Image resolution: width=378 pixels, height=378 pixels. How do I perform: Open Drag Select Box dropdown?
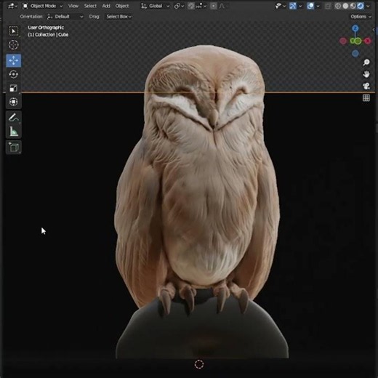tap(118, 17)
